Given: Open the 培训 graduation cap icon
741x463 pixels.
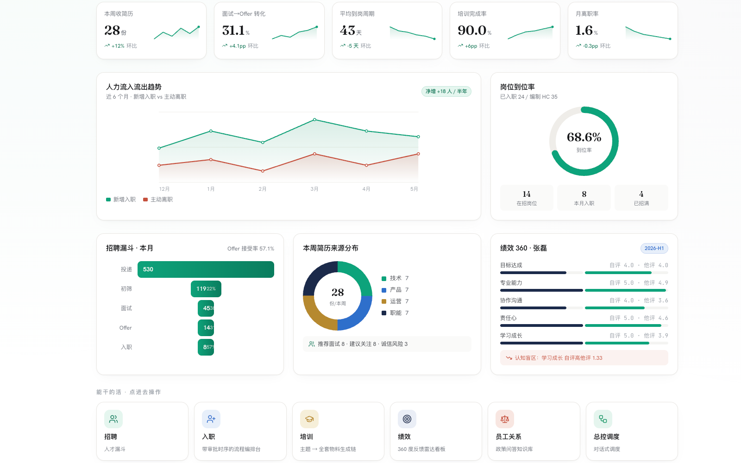Looking at the screenshot, I should 309,419.
